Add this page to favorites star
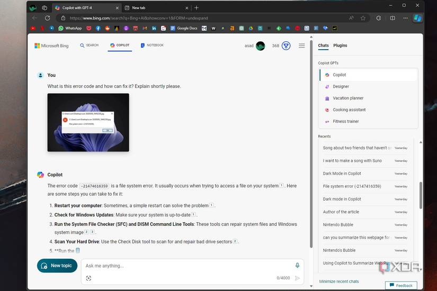The height and width of the screenshot is (291, 437). (363, 18)
